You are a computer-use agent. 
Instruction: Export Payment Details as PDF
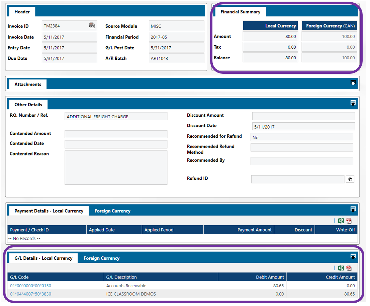(349, 221)
